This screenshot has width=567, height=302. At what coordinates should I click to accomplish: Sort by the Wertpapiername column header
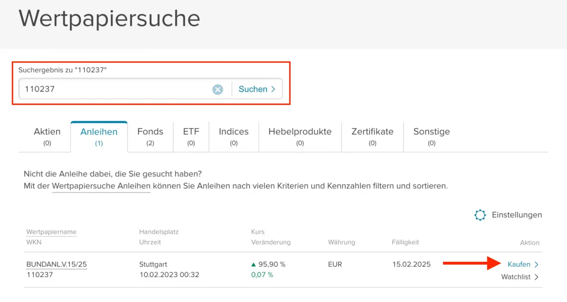51,232
